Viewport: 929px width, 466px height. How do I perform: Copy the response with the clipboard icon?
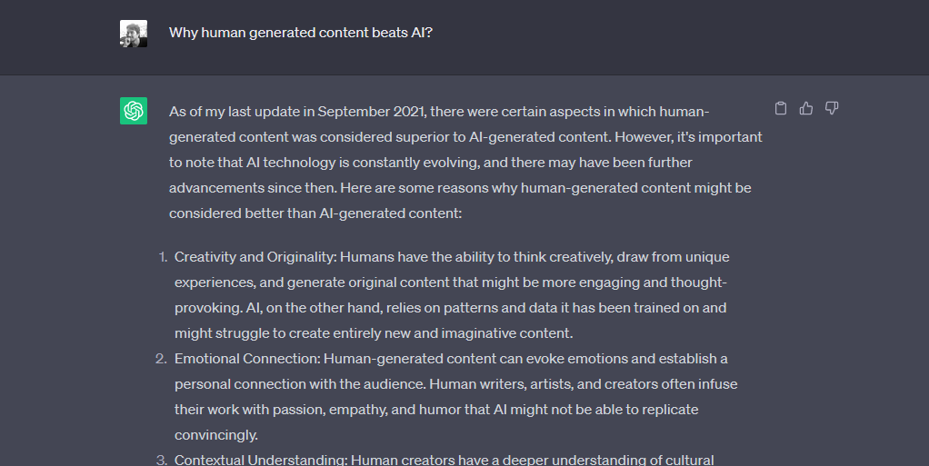781,108
